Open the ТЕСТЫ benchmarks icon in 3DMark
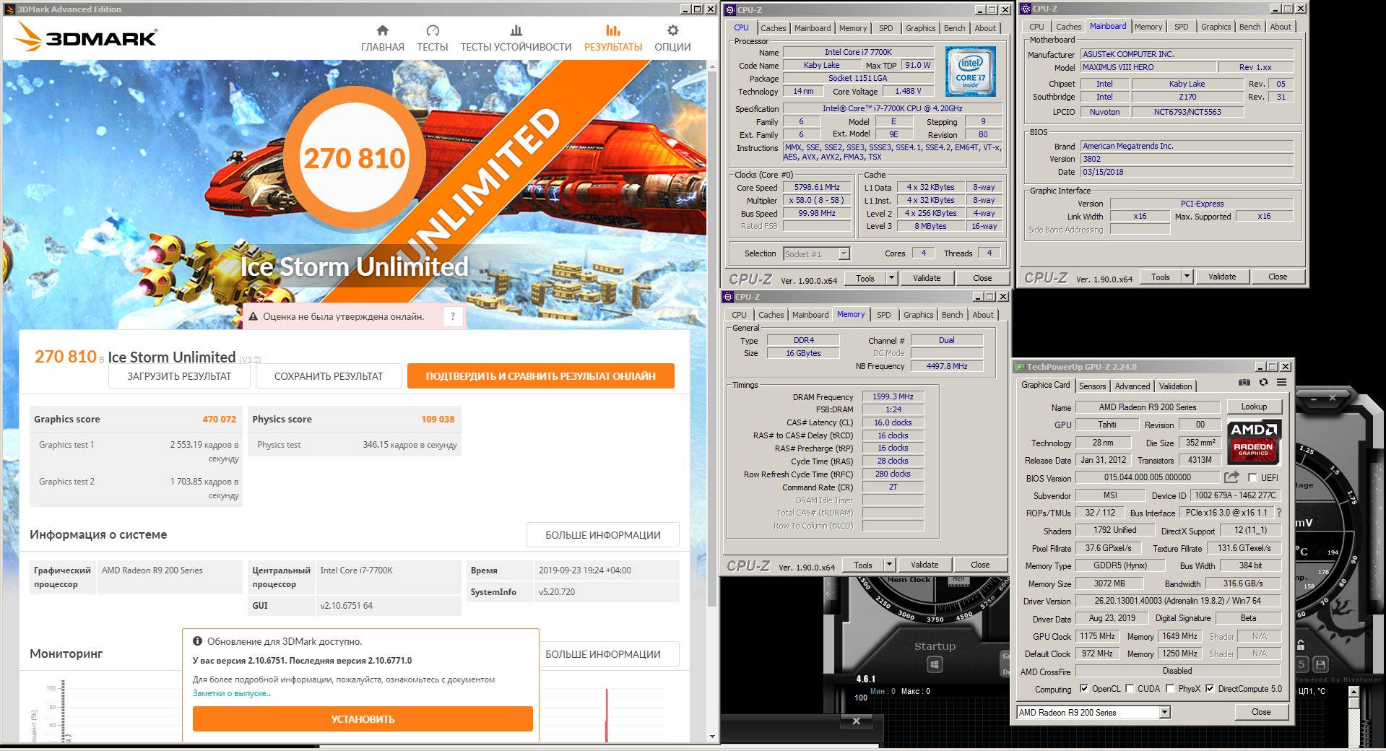This screenshot has height=751, width=1386. coord(433,30)
